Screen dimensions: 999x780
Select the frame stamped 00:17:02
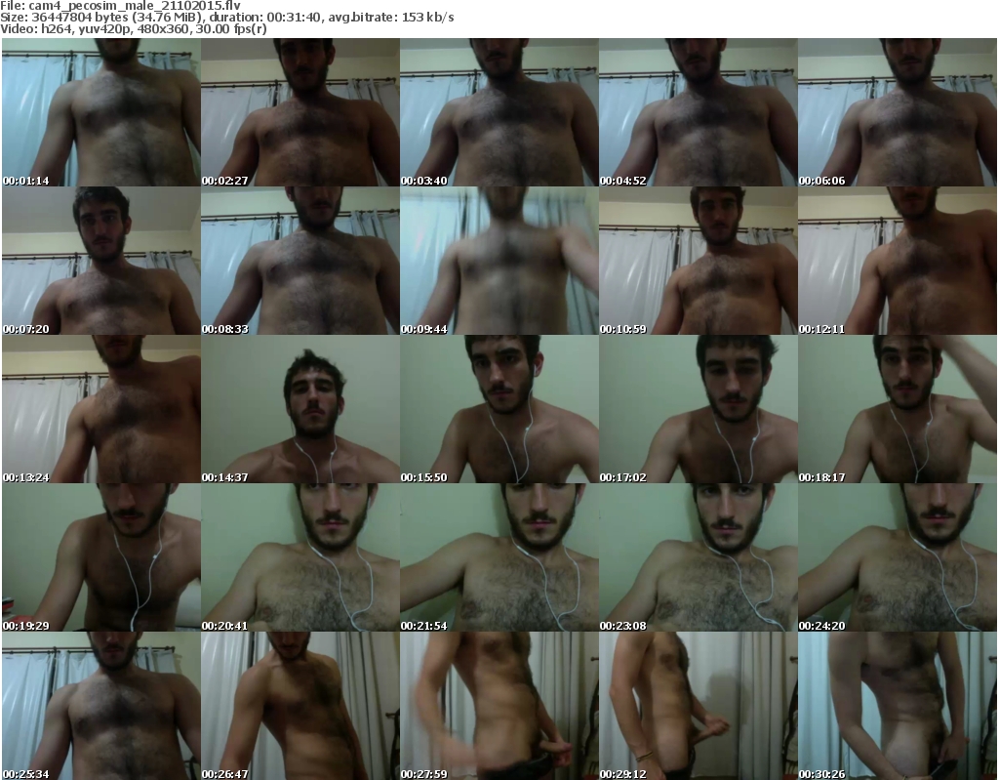[x=699, y=409]
